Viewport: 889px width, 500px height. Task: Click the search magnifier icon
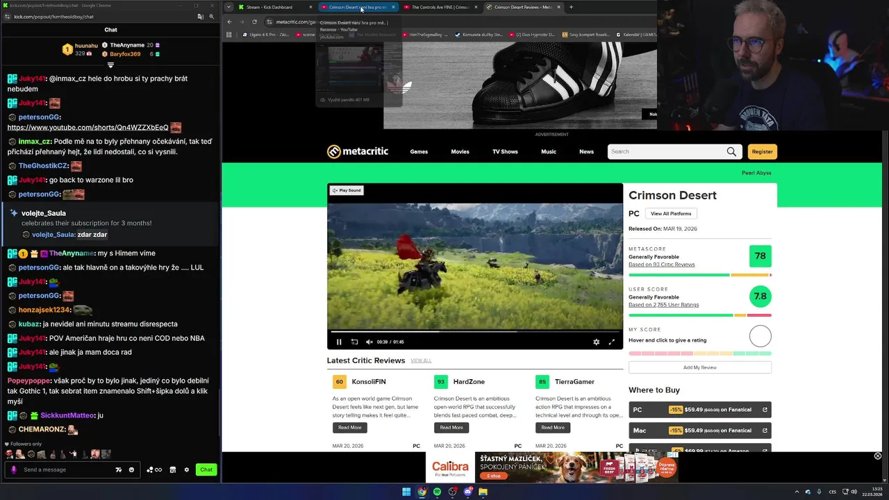pyautogui.click(x=731, y=151)
